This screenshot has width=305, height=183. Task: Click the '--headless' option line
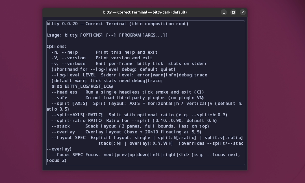coord(128,92)
